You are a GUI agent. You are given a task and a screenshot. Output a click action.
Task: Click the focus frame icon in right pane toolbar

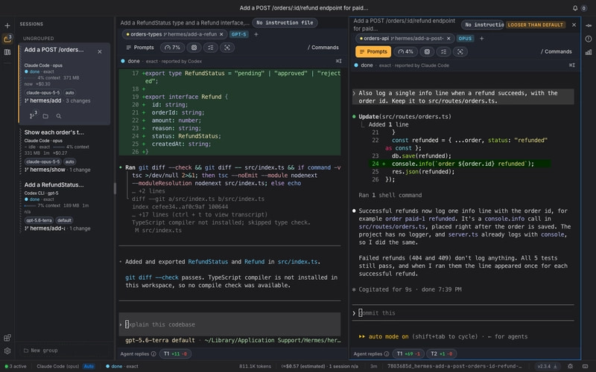460,51
